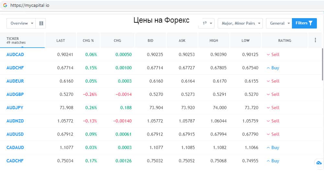Click the three-dot column settings icon
324x174 pixels.
coord(315,41)
